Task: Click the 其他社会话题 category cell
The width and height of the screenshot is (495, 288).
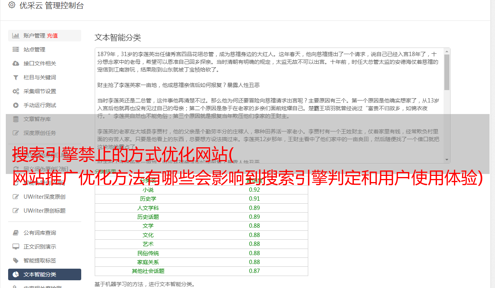Action: click(148, 271)
